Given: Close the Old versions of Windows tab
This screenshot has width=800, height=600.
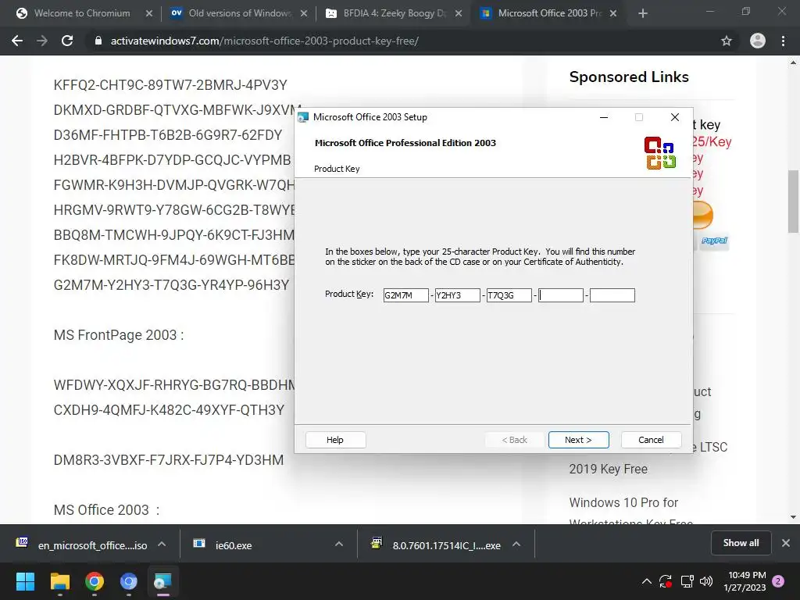Looking at the screenshot, I should 304,13.
